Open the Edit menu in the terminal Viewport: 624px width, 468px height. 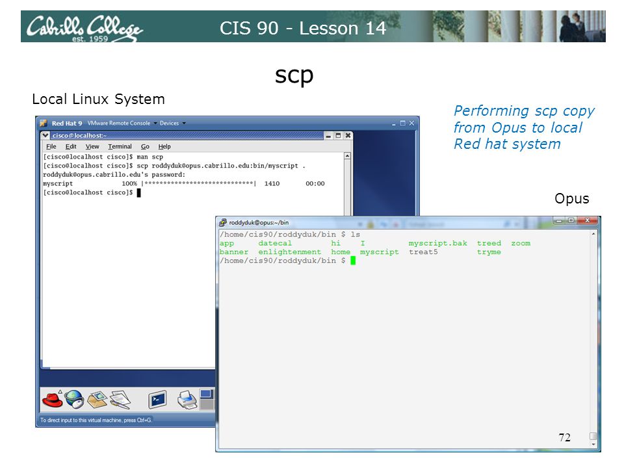pyautogui.click(x=71, y=146)
